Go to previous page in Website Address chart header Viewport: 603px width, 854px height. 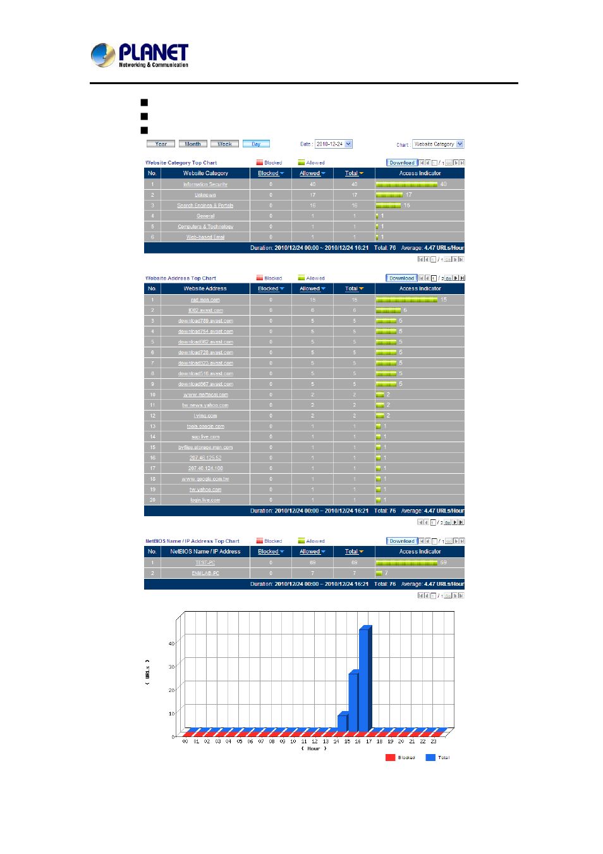point(427,278)
